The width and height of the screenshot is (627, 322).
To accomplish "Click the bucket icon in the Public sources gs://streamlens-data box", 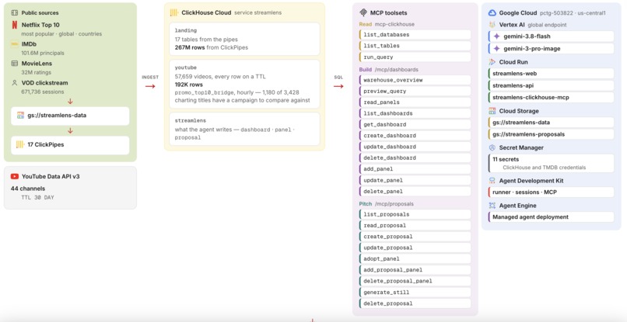I will [20, 116].
